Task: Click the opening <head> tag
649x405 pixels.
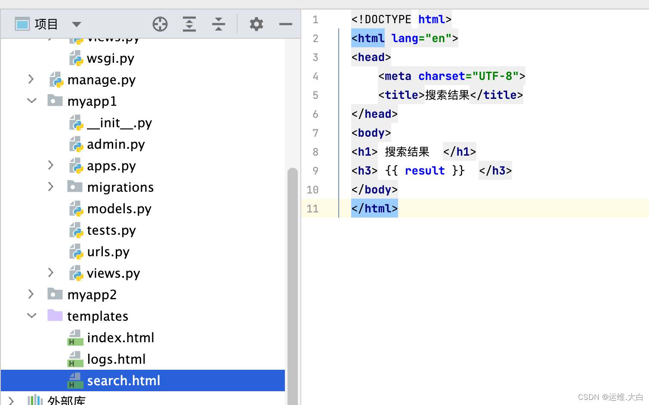Action: (x=371, y=57)
